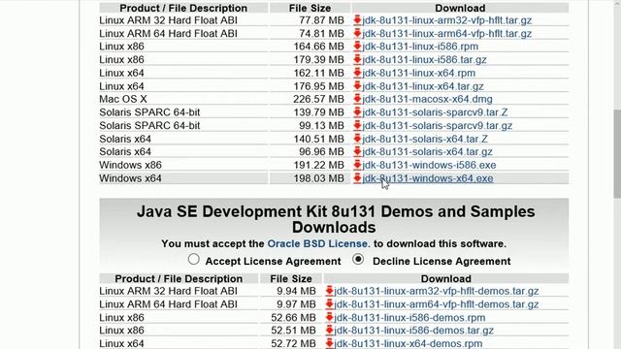Download jdk-8u131-solaris-sparcv9.tar.Z link
This screenshot has height=349, width=621.
point(435,112)
